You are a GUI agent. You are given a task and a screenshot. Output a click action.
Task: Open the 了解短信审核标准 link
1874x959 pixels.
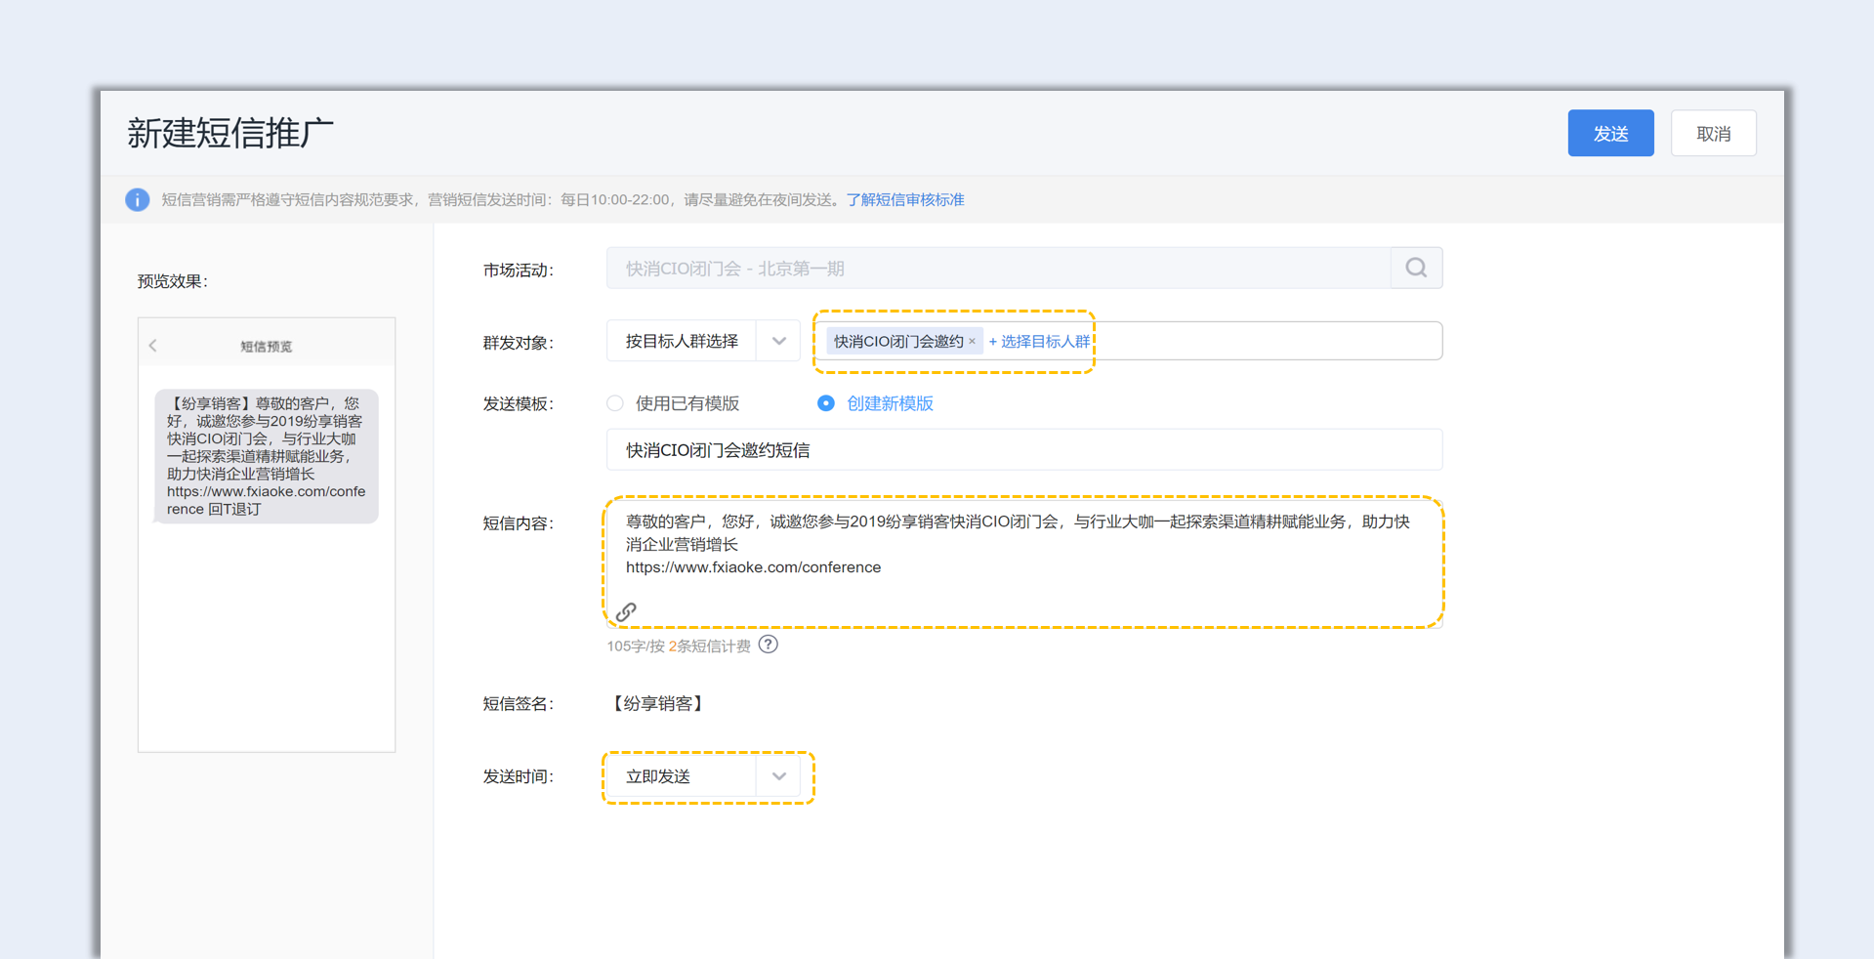905,199
